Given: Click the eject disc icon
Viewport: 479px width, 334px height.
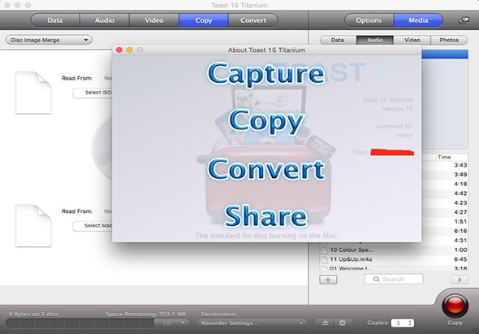Looking at the screenshot, I should pyautogui.click(x=325, y=323).
